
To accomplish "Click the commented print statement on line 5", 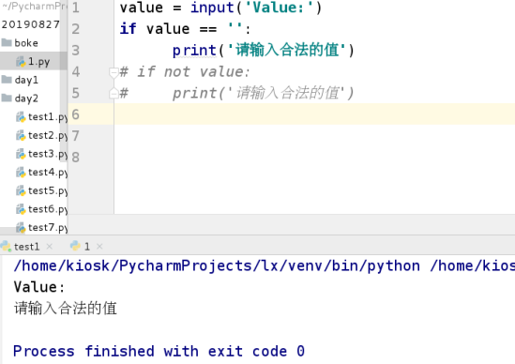I will pos(236,93).
